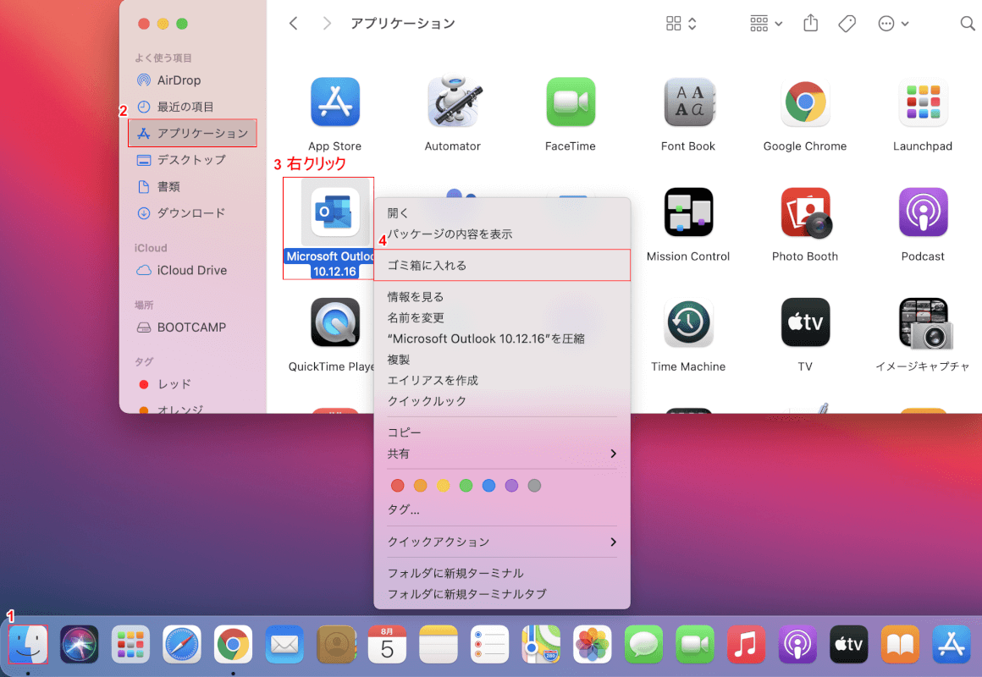Open Photos from the Dock
Viewport: 982px width, 677px height.
click(x=593, y=644)
